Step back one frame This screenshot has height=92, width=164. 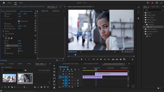[97, 59]
